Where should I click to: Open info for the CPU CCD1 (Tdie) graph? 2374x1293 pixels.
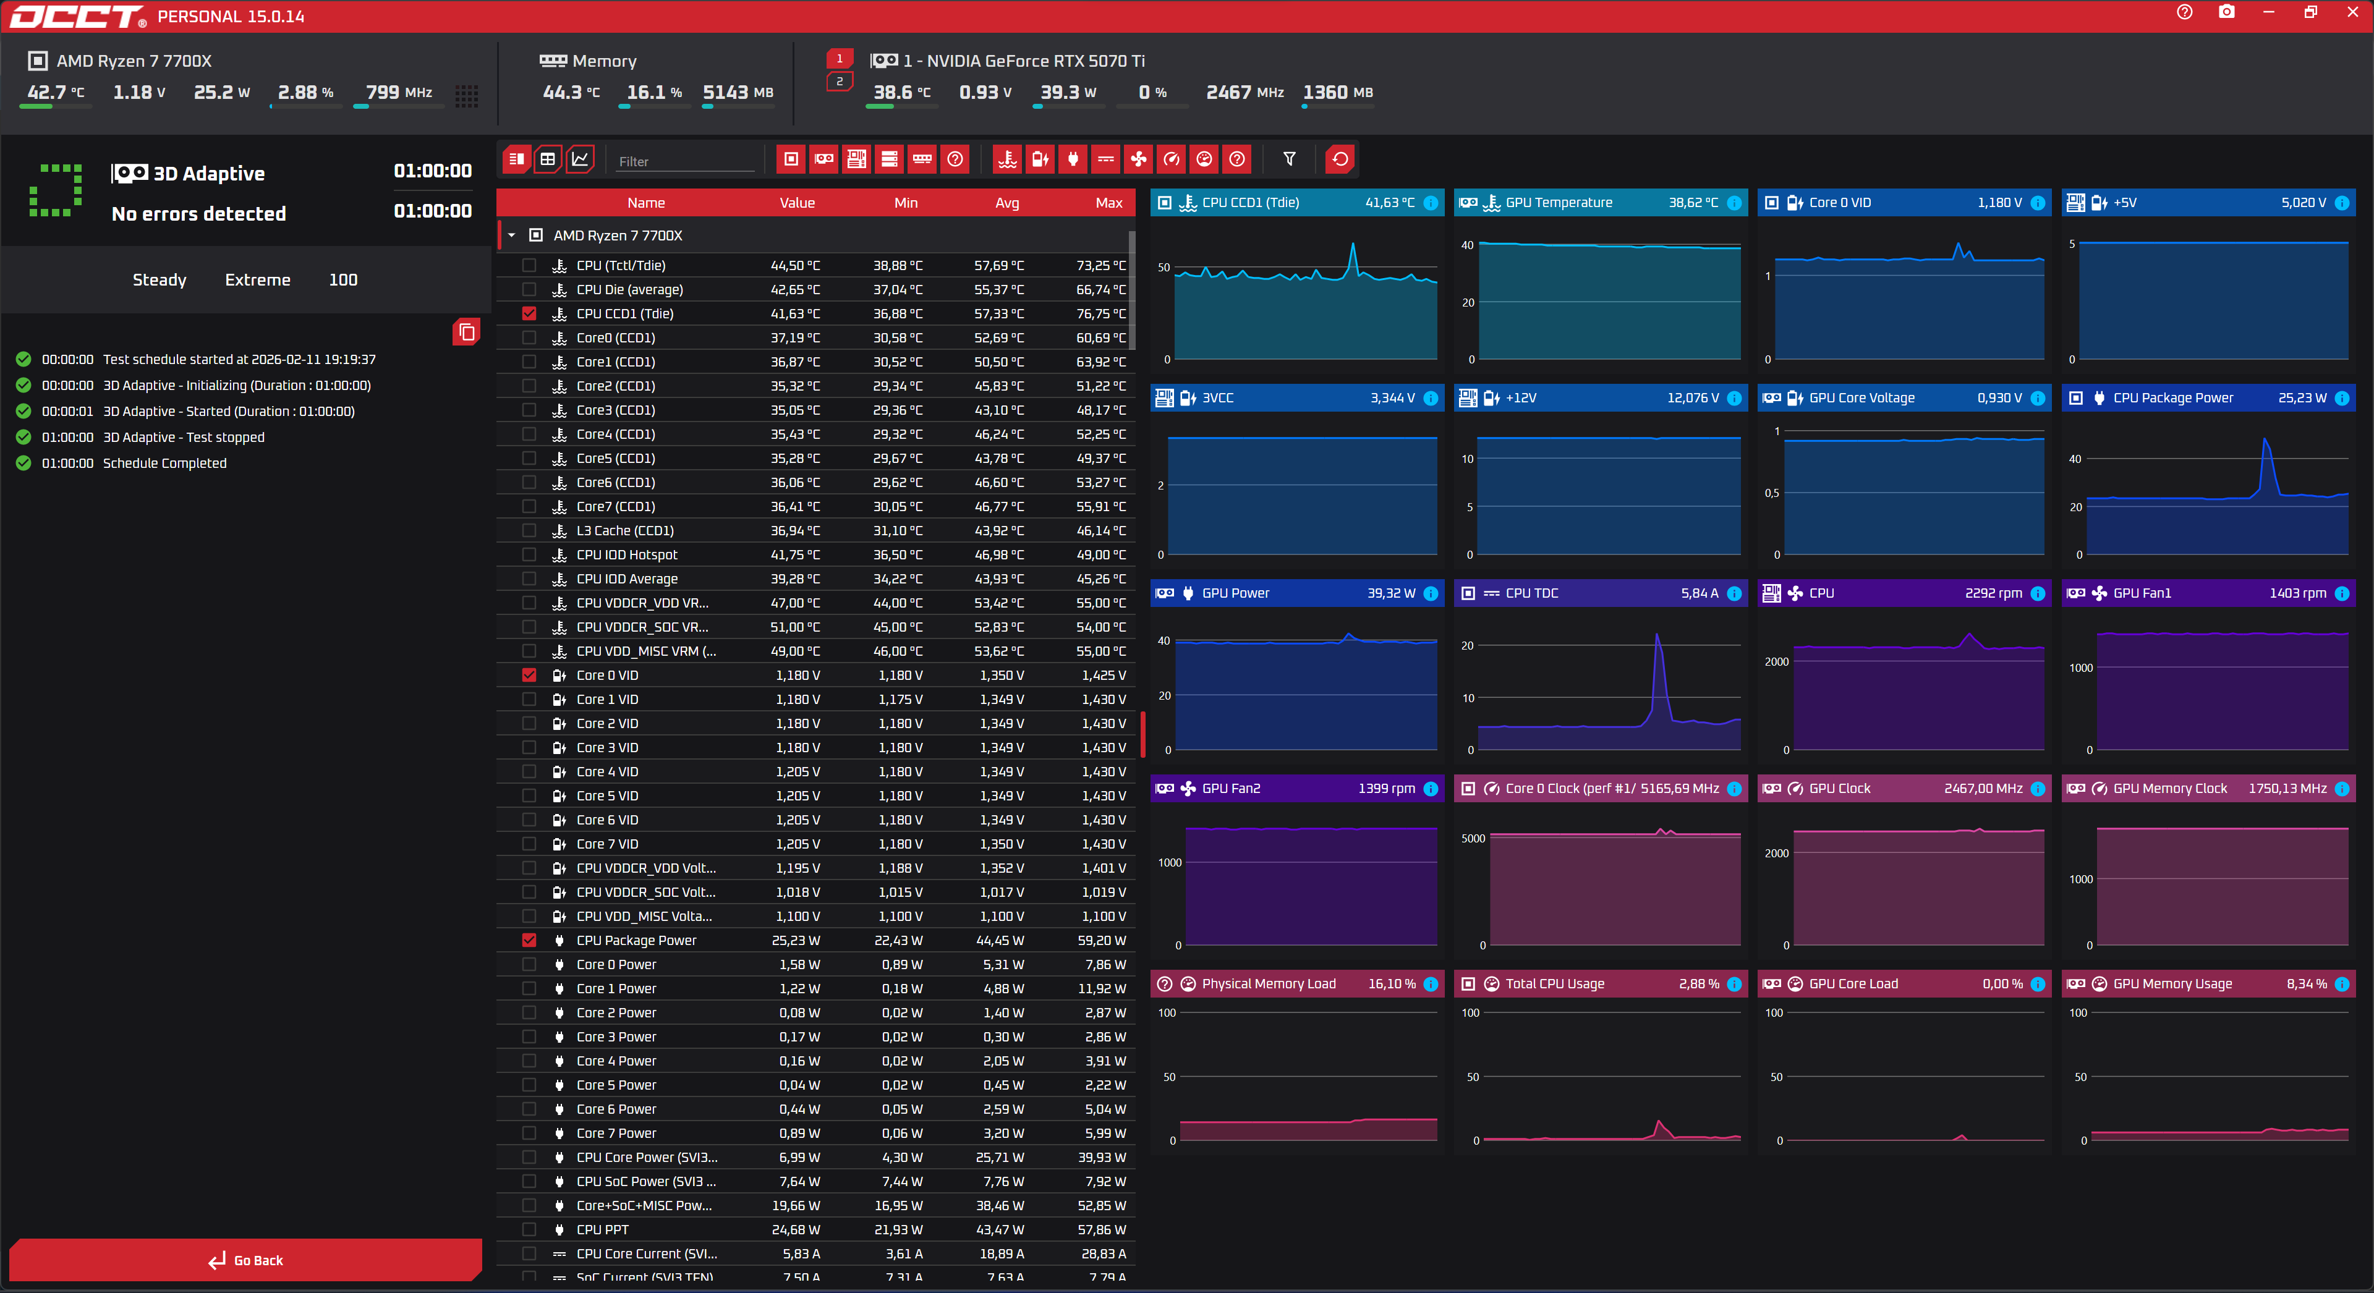(x=1431, y=203)
